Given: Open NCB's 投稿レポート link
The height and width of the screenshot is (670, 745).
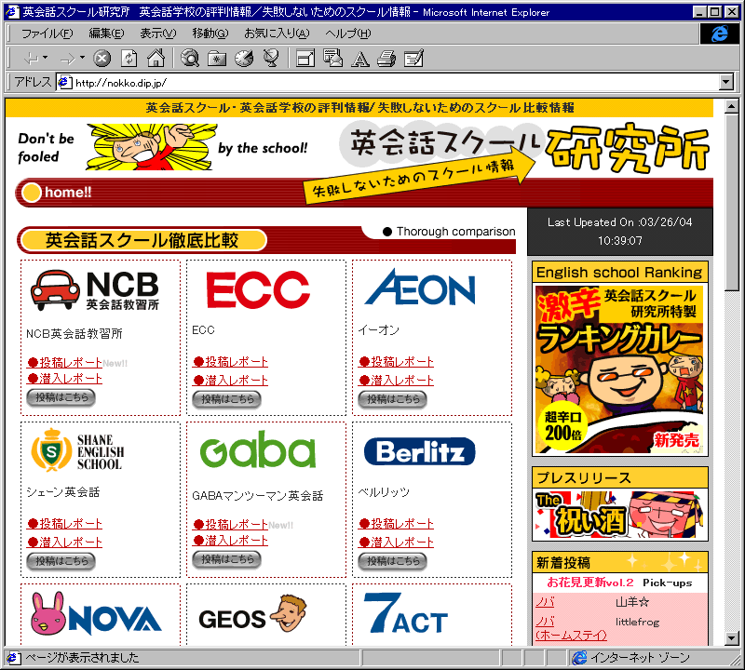Looking at the screenshot, I should 64,363.
